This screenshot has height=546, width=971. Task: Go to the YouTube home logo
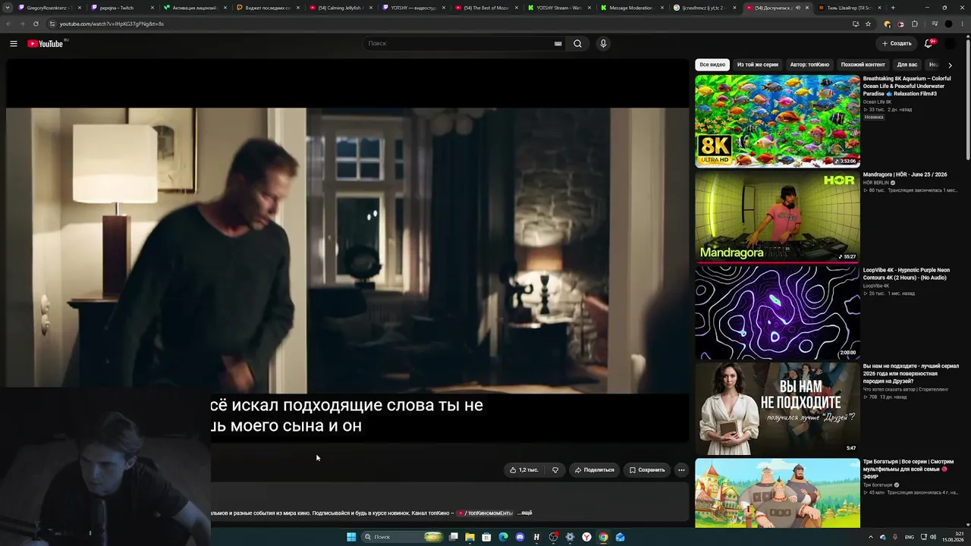click(47, 44)
